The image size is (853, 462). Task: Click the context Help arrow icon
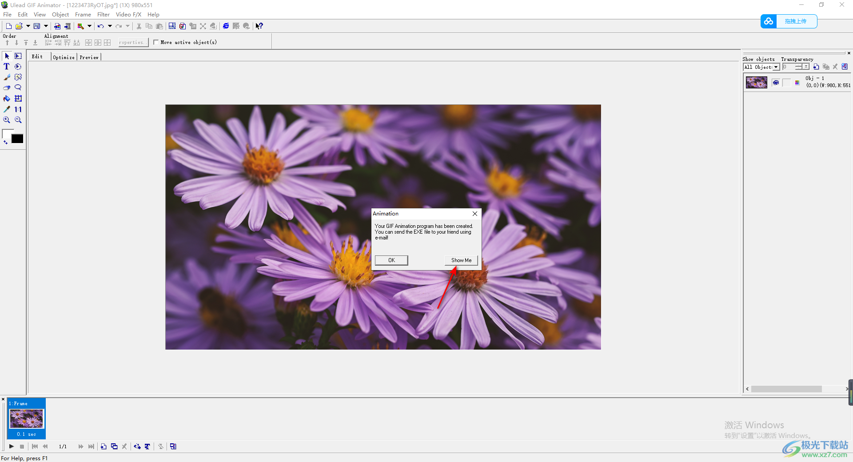pos(259,26)
